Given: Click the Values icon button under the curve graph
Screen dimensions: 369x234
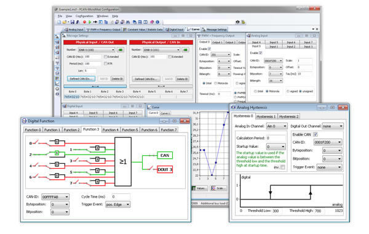Looking at the screenshot, I should 199,188.
